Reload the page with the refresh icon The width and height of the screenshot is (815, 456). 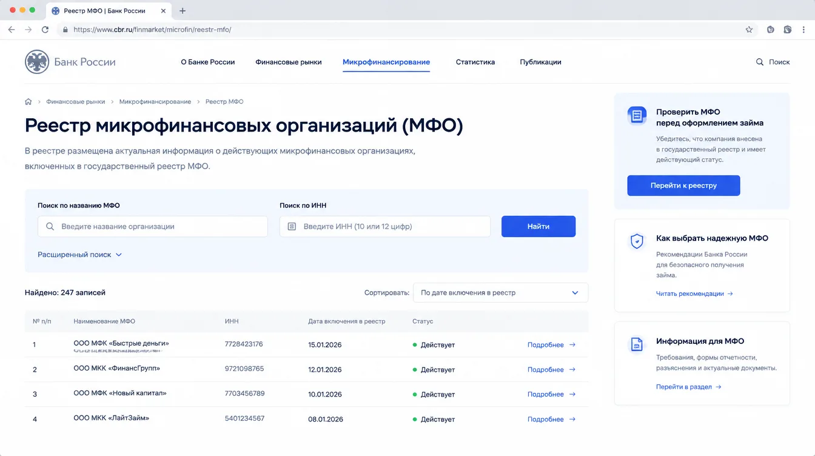(x=45, y=29)
